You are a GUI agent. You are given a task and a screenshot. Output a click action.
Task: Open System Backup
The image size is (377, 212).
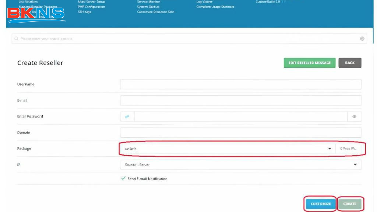(x=148, y=7)
